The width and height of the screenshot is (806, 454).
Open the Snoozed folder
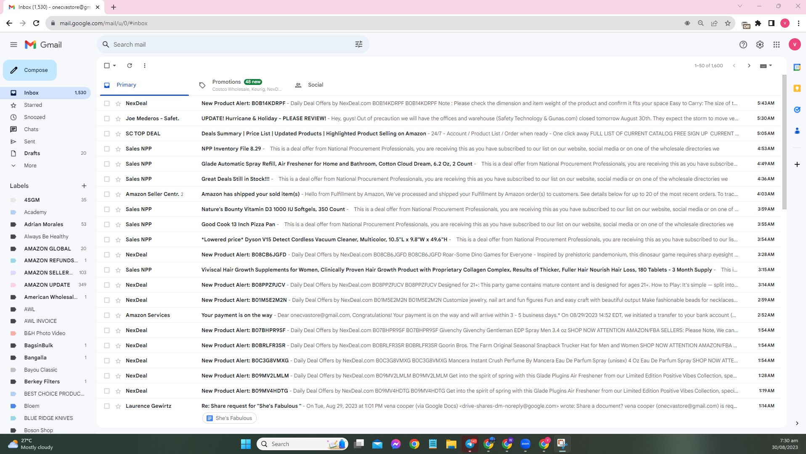point(34,117)
